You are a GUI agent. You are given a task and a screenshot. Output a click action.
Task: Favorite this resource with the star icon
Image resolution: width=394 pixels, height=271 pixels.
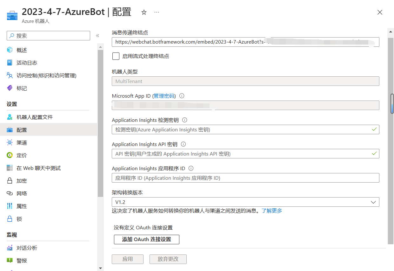click(144, 12)
